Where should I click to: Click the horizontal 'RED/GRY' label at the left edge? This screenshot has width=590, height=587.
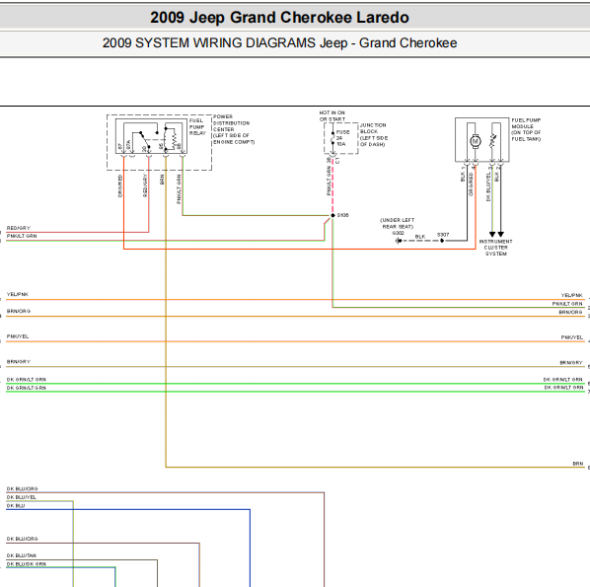[x=19, y=228]
